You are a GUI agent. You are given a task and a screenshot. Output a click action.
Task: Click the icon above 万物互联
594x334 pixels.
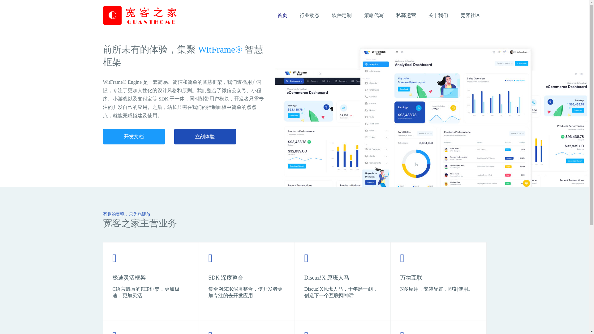pyautogui.click(x=402, y=258)
